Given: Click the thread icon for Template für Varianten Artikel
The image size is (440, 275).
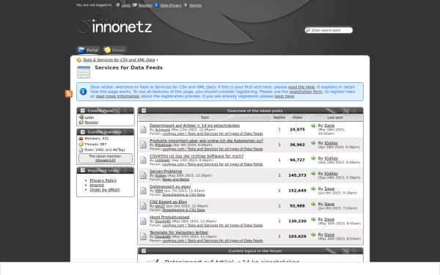Looking at the screenshot, I should coord(143,236).
